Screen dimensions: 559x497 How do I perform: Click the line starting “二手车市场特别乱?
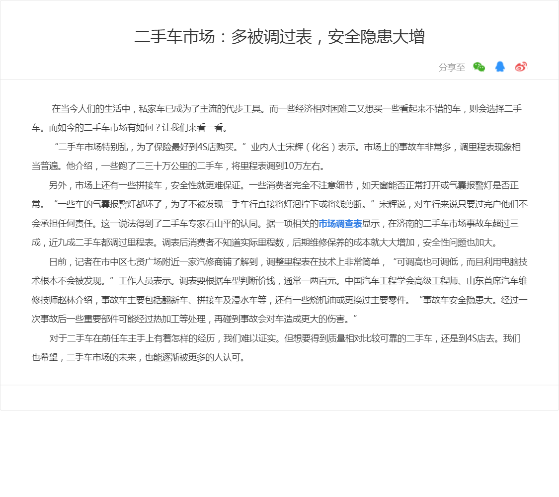[x=287, y=147]
